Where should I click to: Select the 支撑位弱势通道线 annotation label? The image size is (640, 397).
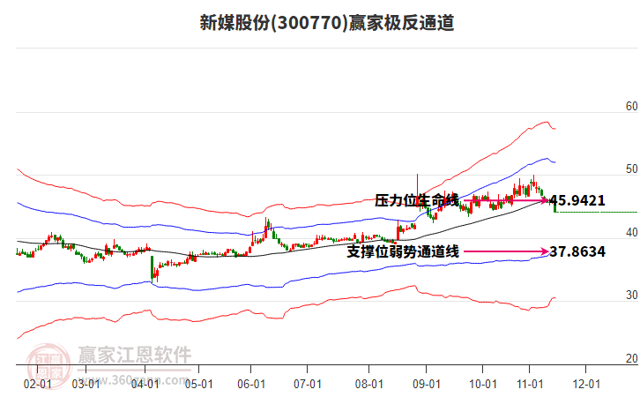pyautogui.click(x=403, y=251)
